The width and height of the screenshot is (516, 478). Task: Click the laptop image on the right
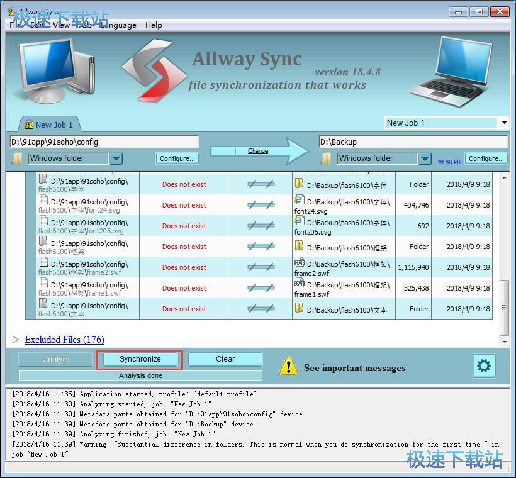pyautogui.click(x=452, y=72)
